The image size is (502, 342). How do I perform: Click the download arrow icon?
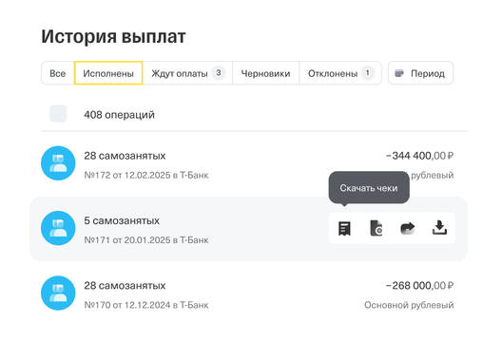pyautogui.click(x=439, y=228)
